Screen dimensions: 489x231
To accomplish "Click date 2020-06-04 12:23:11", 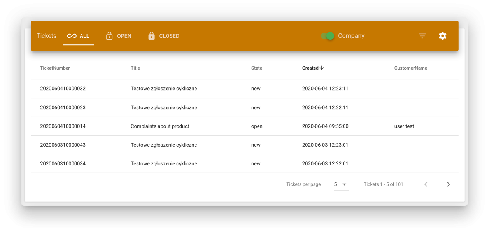I will pyautogui.click(x=325, y=89).
